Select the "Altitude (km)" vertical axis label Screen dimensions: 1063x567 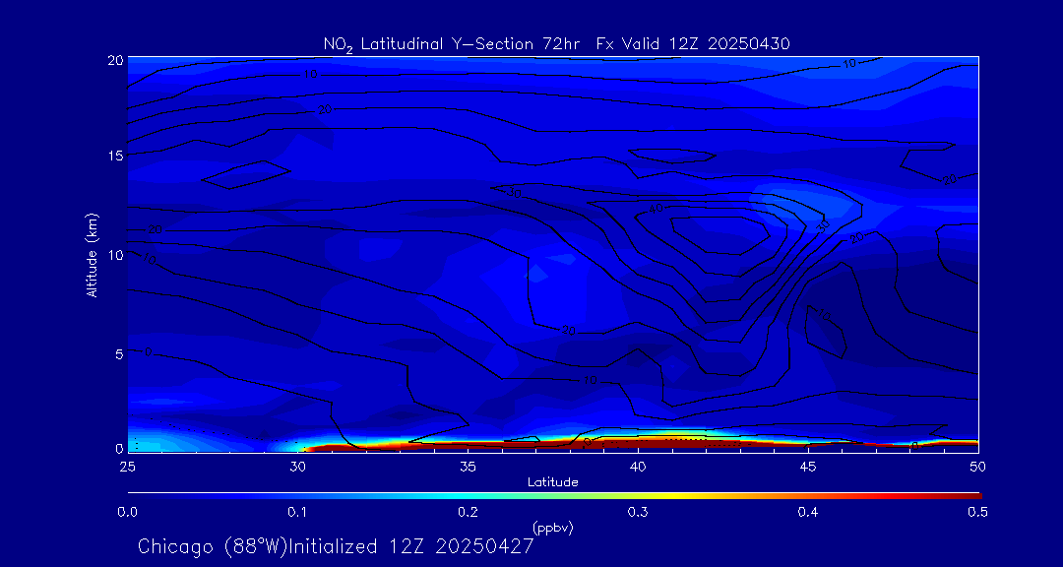coord(92,254)
